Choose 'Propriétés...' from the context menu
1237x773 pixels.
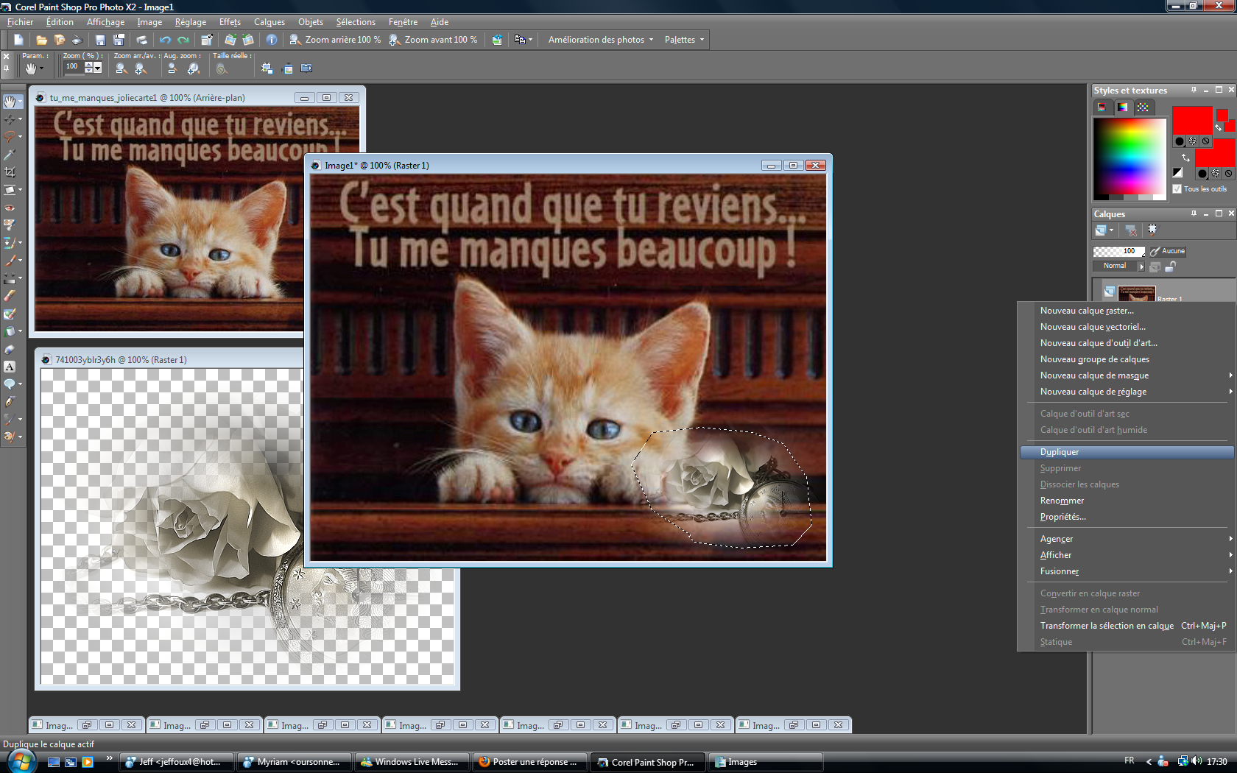1127,517
